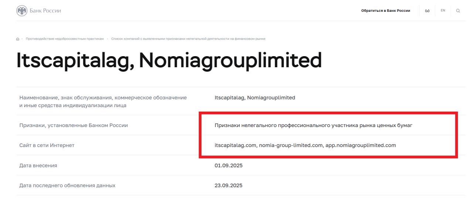Click 'Сайт в сети Интернет' row label
475x215 pixels.
pyautogui.click(x=47, y=145)
